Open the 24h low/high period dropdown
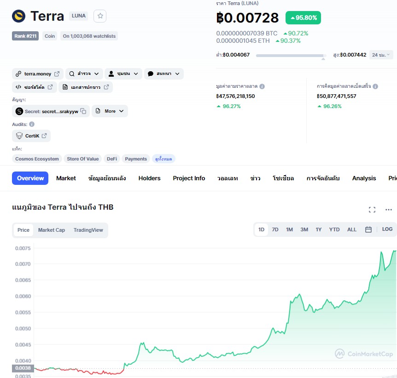This screenshot has width=397, height=378. point(381,55)
